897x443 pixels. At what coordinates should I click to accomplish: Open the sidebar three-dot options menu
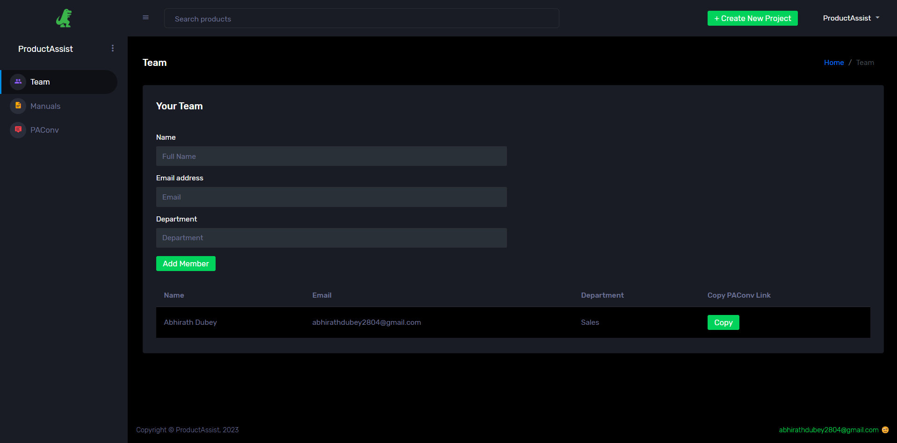click(x=113, y=49)
